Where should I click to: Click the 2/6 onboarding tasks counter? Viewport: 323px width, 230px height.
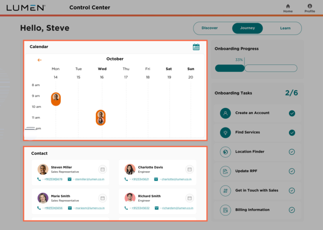(x=292, y=93)
